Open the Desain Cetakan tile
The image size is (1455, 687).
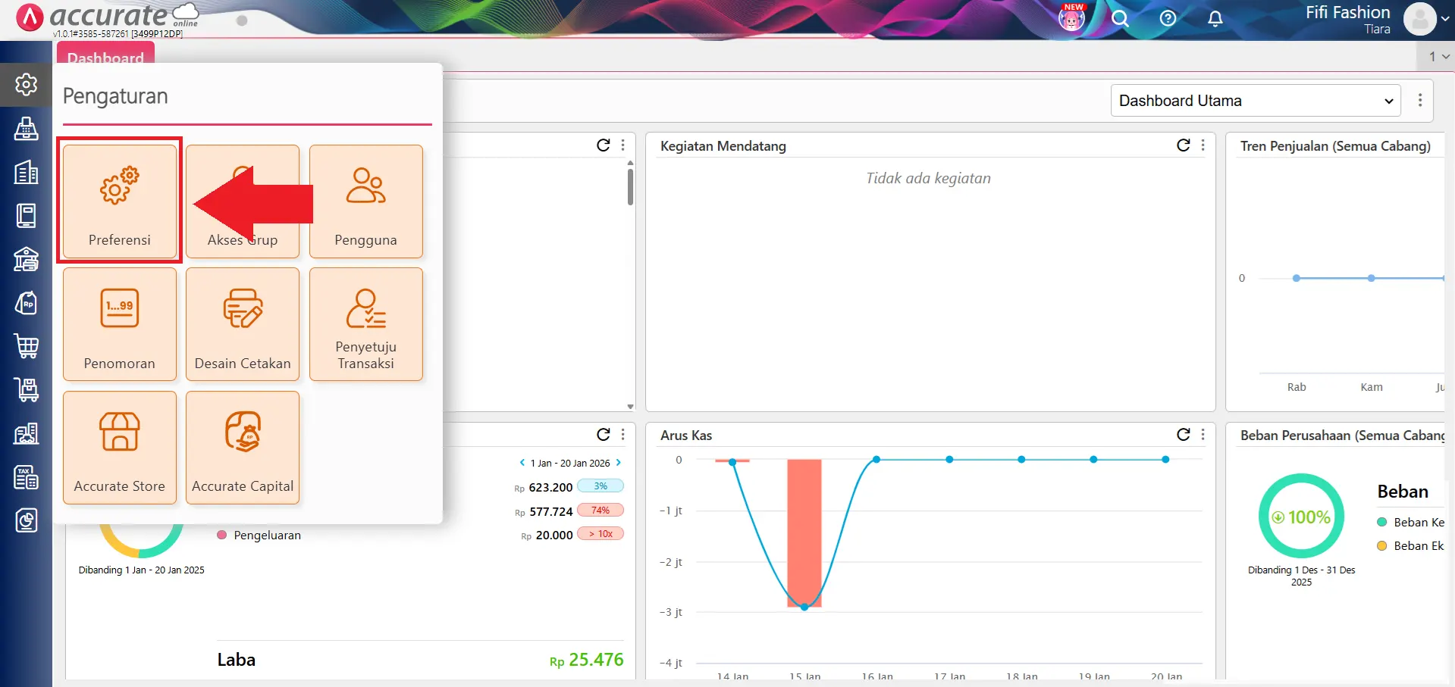click(243, 324)
